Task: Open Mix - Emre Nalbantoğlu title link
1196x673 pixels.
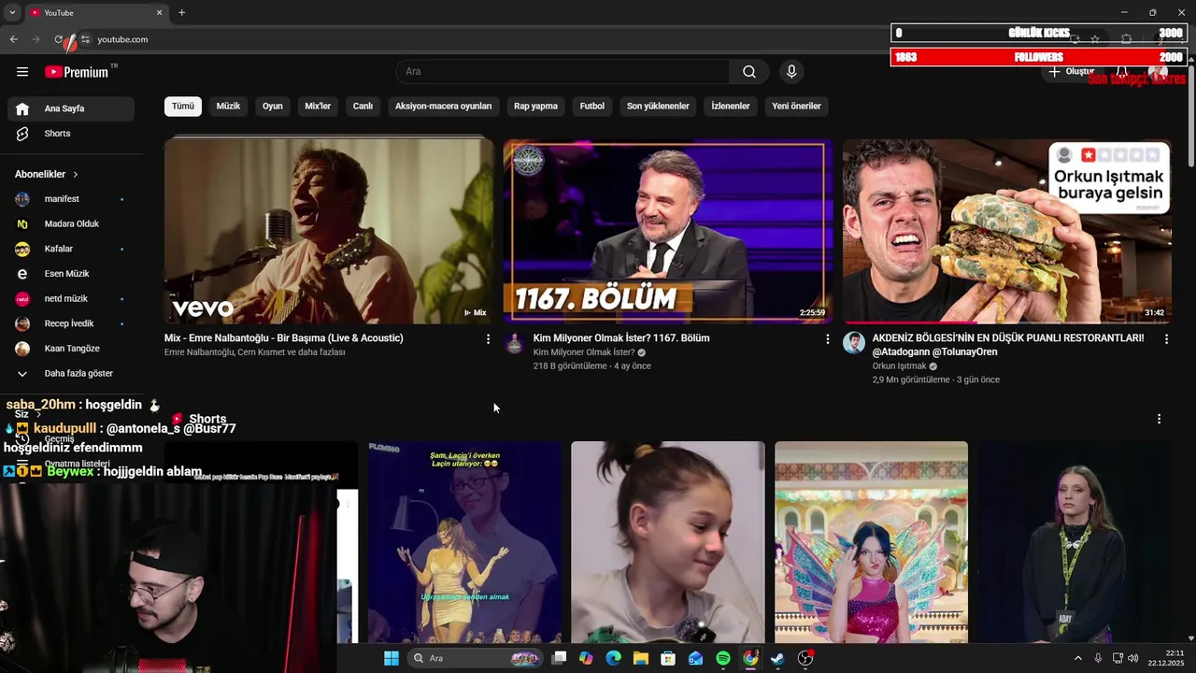Action: 284,338
